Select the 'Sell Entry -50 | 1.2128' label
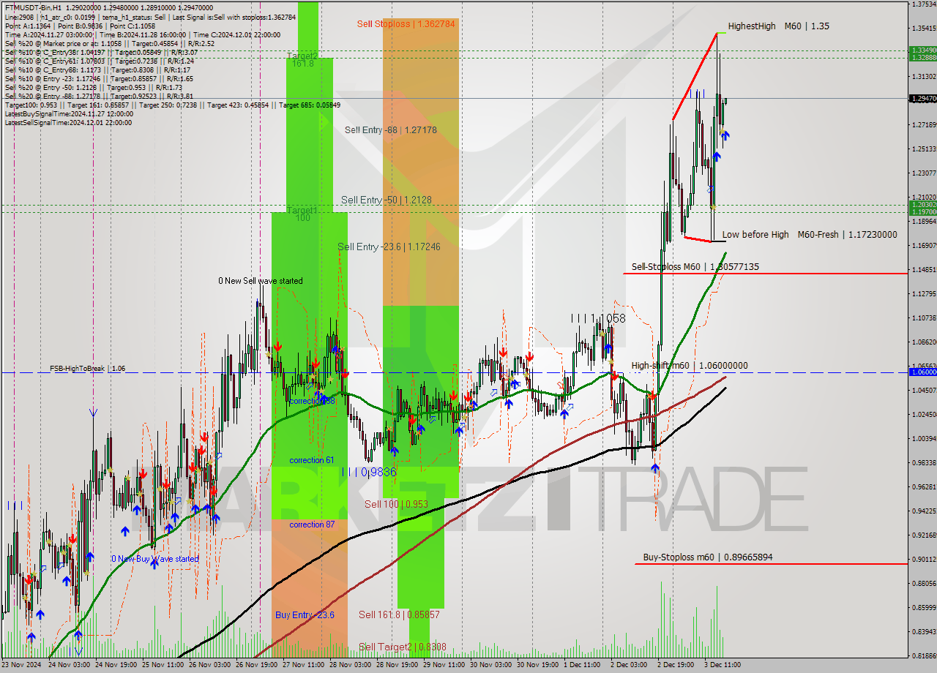The width and height of the screenshot is (937, 673). 387,200
